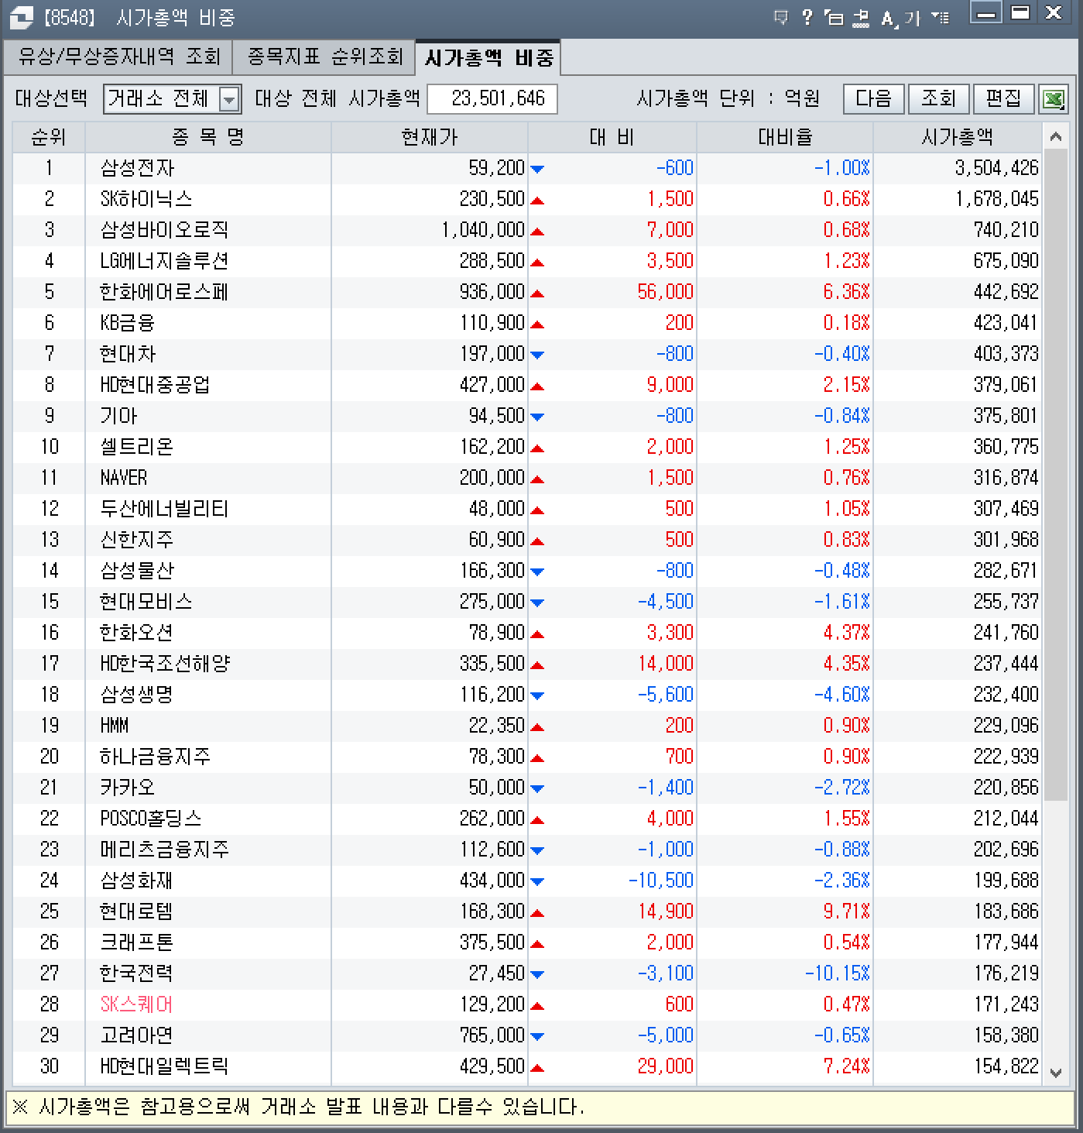Select HD현대중공업 stock name
Screen dimensions: 1083x1133
[x=155, y=385]
